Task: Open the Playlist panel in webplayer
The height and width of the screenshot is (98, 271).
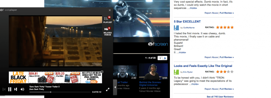Action: pos(107,20)
